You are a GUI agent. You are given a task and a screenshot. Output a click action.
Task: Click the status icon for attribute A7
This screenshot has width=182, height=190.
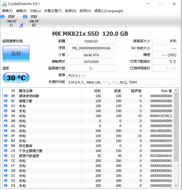(x=6, y=106)
